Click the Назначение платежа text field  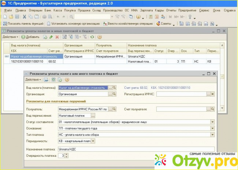pyautogui.click(x=135, y=149)
